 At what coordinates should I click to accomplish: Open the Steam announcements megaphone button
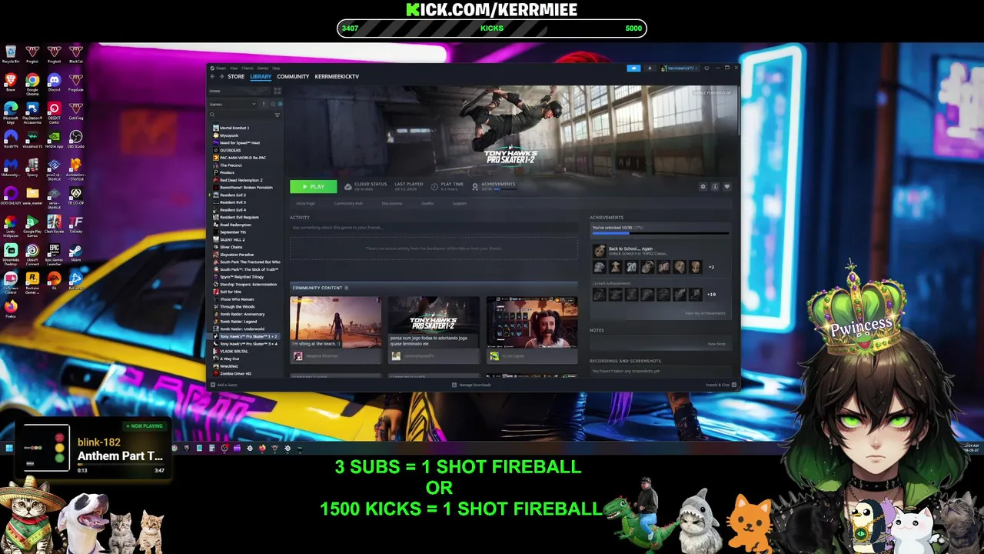(633, 68)
